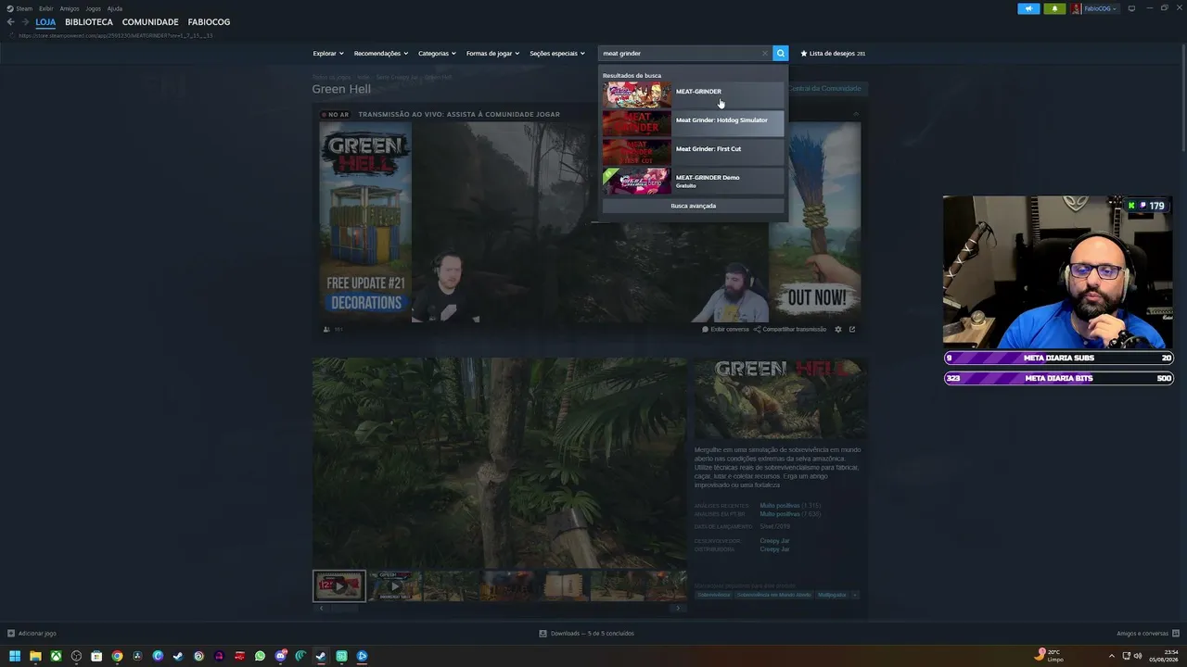Go back with the left arrow
This screenshot has height=667, width=1187.
click(x=11, y=22)
